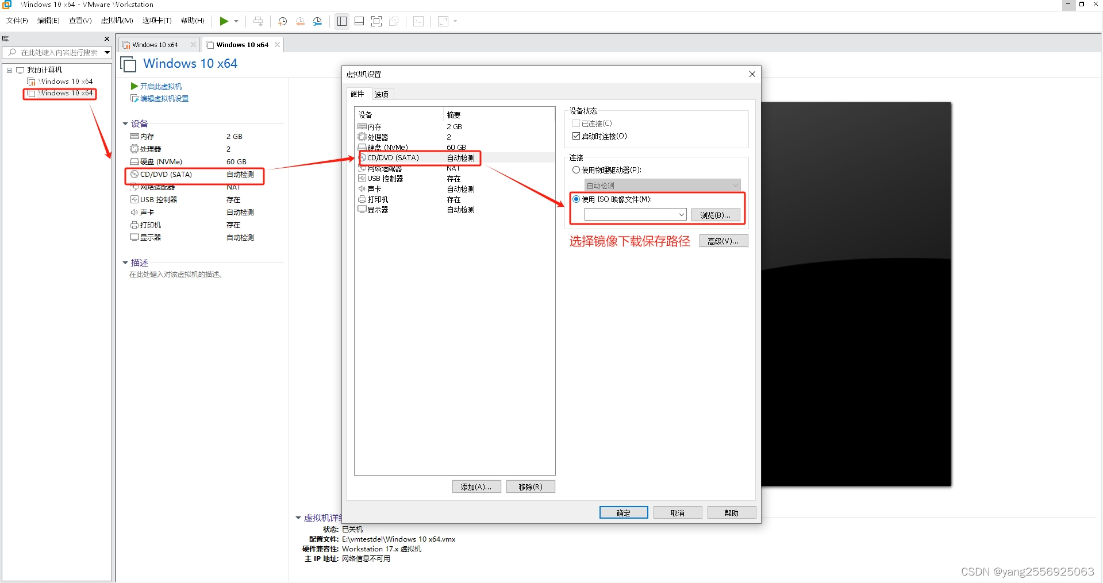Select 内存 row in settings device list
Viewport: 1103px width, 583px height.
pos(455,127)
